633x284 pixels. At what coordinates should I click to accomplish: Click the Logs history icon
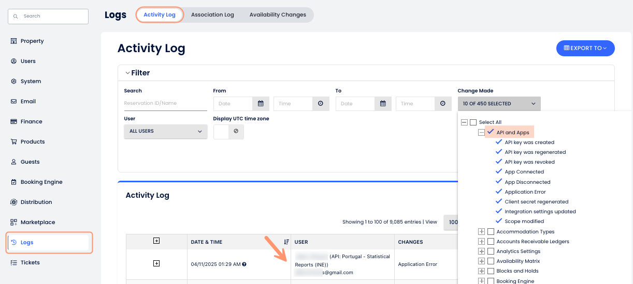14,242
